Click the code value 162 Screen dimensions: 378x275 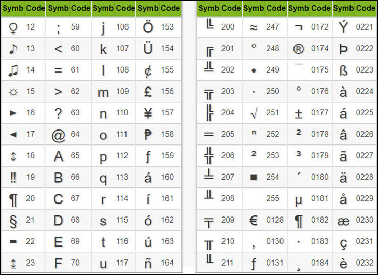(167, 220)
